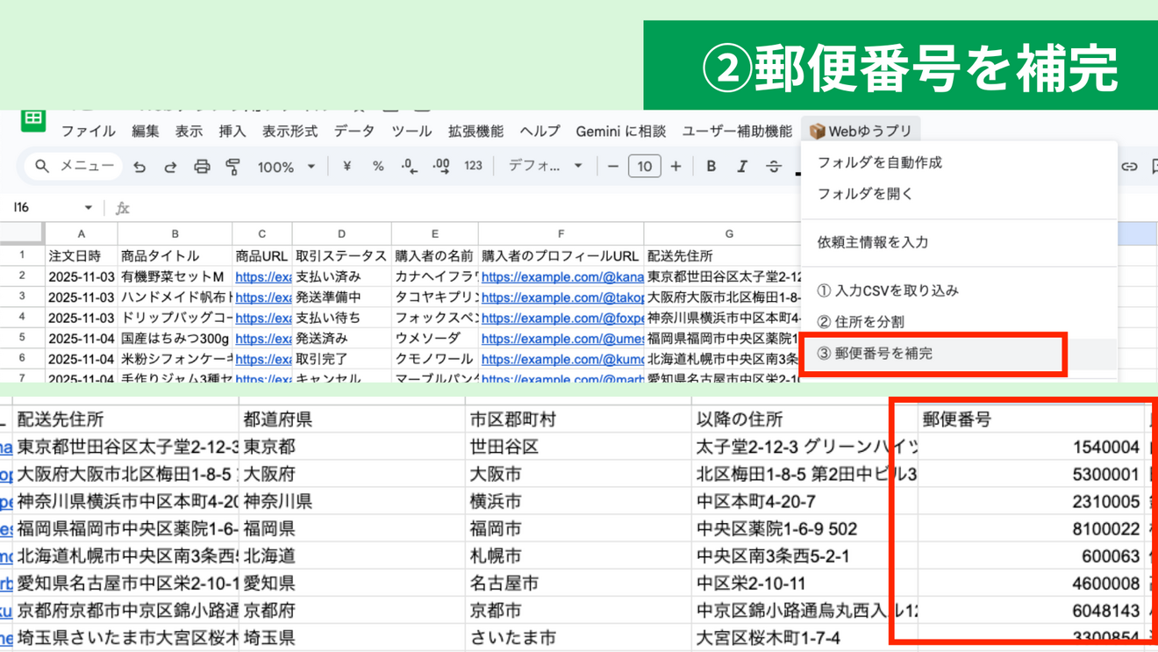Select the row 4 header
This screenshot has height=652, width=1158.
[x=22, y=317]
